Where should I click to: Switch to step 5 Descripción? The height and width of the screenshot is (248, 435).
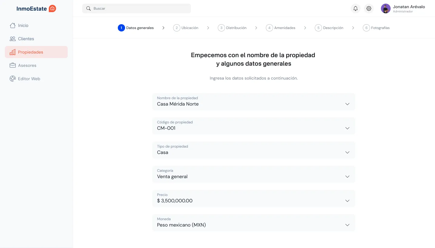(x=329, y=28)
